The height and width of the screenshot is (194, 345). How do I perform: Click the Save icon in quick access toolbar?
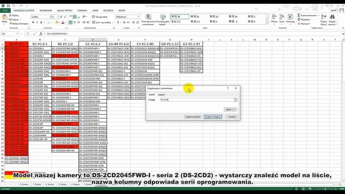coord(9,6)
